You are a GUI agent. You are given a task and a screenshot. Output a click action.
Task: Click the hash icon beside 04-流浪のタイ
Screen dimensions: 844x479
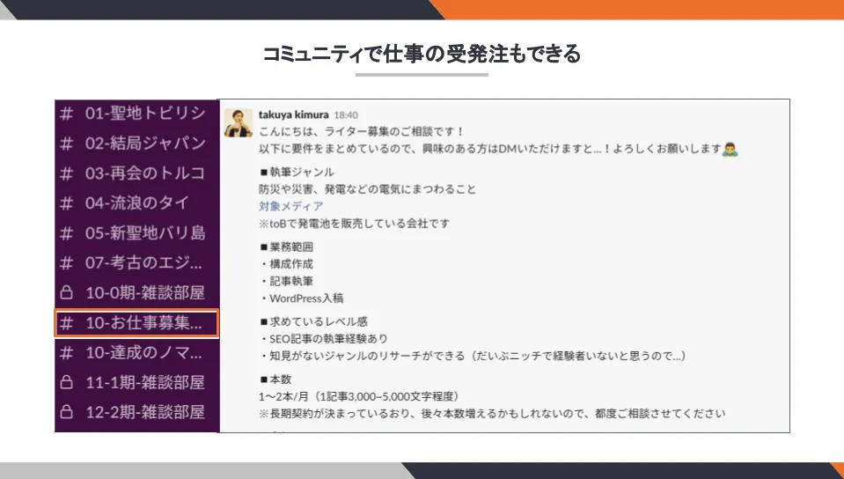coord(66,203)
